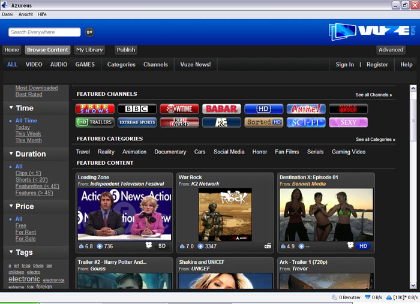Filter price by Free
This screenshot has width=420, height=304.
[x=21, y=226]
